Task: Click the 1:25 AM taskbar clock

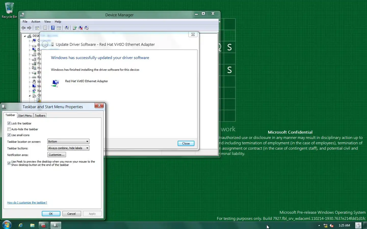Action: click(344, 225)
